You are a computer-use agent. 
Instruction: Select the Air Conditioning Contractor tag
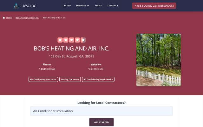coord(43,79)
